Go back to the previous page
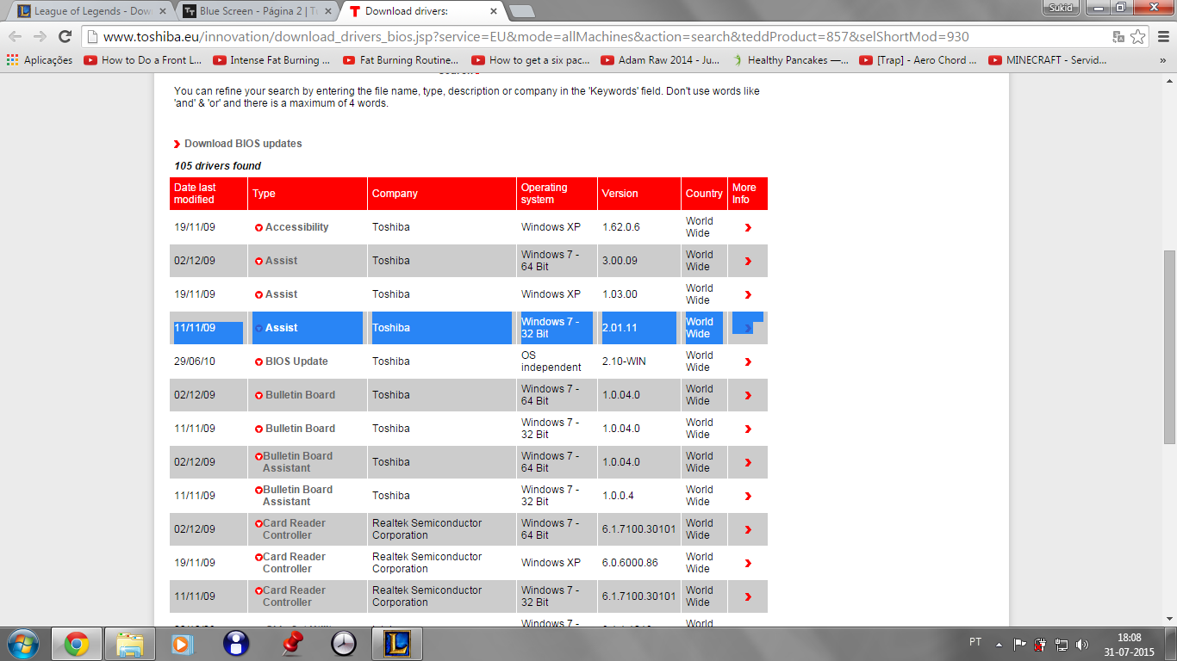Viewport: 1177px width, 661px height. tap(16, 37)
